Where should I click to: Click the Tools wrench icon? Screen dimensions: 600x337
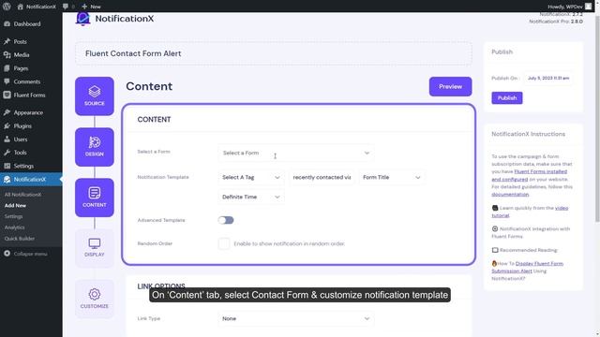(x=7, y=153)
